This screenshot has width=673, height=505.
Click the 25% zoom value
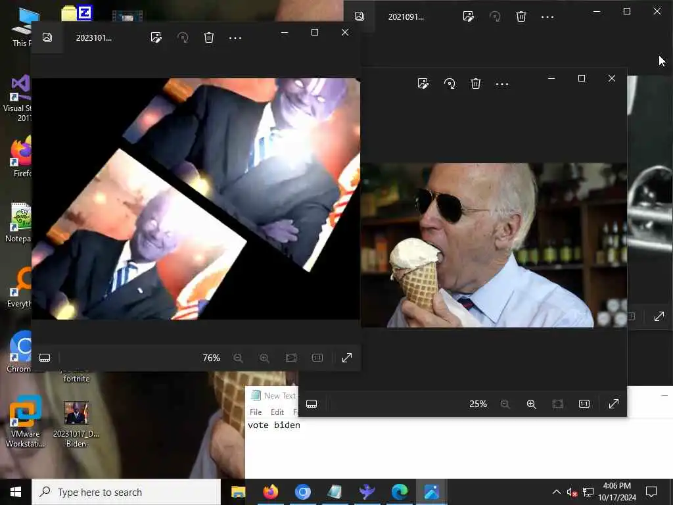(x=478, y=404)
